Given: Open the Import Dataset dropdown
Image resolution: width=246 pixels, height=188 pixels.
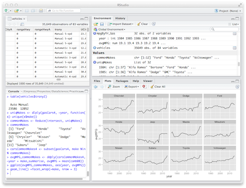Looking at the screenshot, I should pos(120,24).
